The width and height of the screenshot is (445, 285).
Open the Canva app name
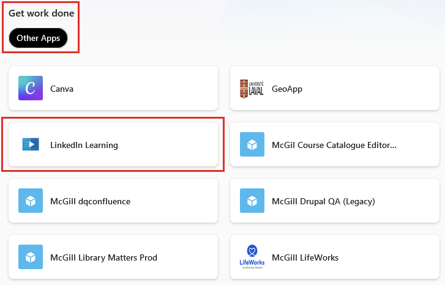[x=62, y=89]
